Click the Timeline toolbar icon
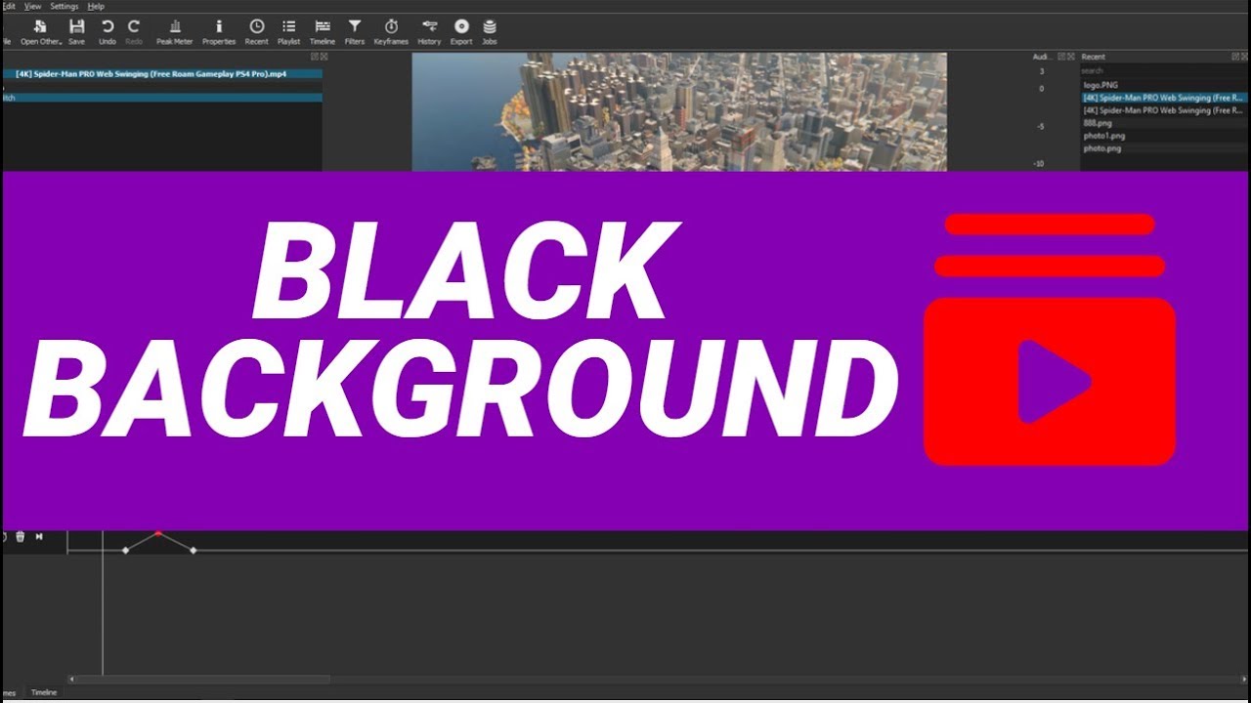This screenshot has width=1251, height=703. coord(323,32)
